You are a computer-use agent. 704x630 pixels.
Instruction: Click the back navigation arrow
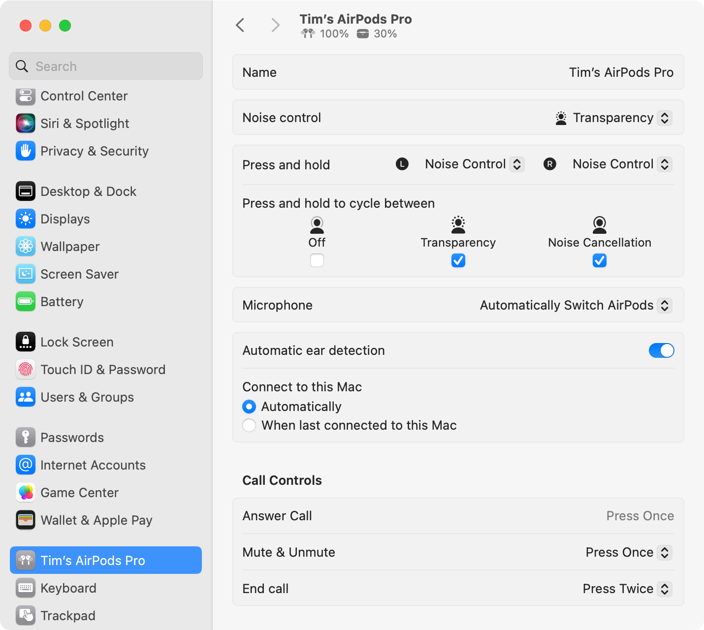click(x=240, y=25)
